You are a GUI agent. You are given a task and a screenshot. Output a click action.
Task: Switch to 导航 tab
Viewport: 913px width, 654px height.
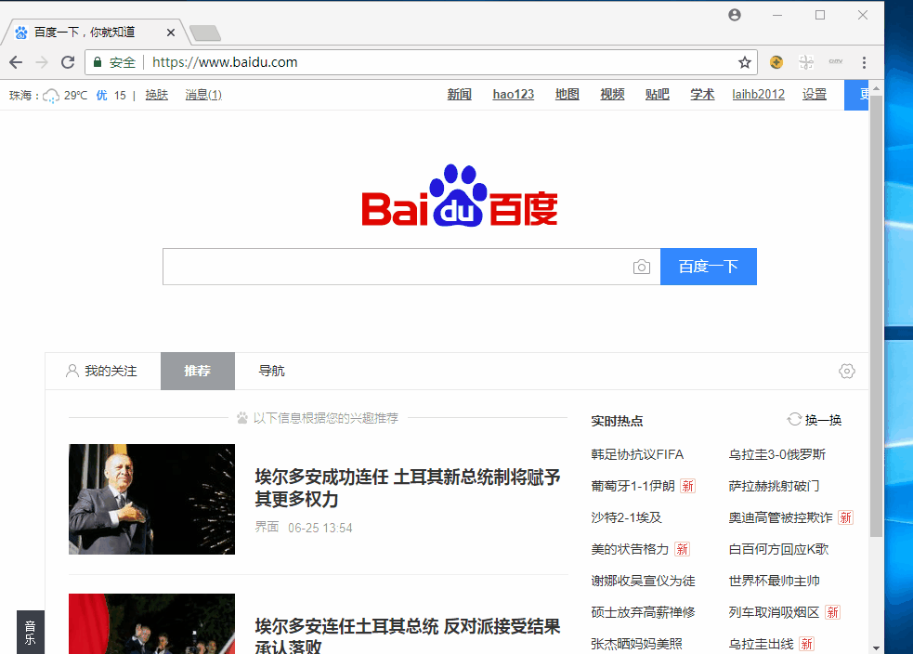tap(271, 371)
